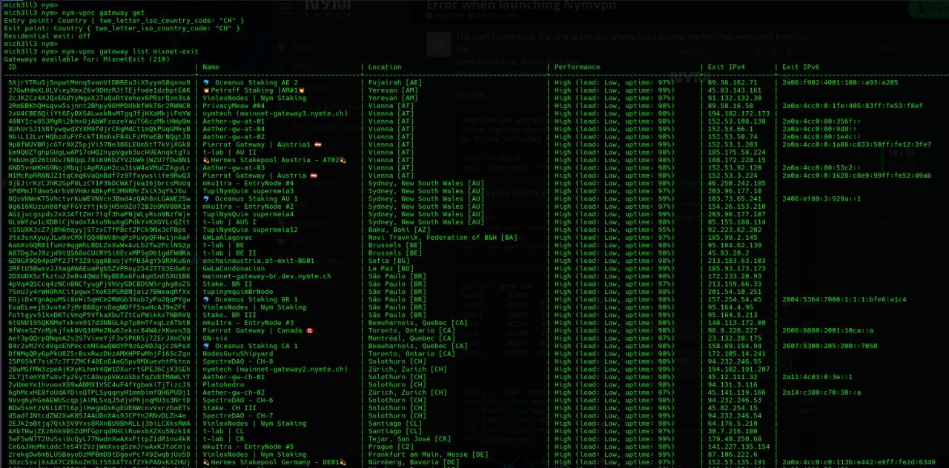Click the 'Exit IPv4' column header
The height and width of the screenshot is (468, 949).
727,67
